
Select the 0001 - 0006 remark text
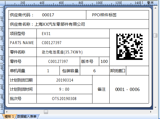pos(127,89)
